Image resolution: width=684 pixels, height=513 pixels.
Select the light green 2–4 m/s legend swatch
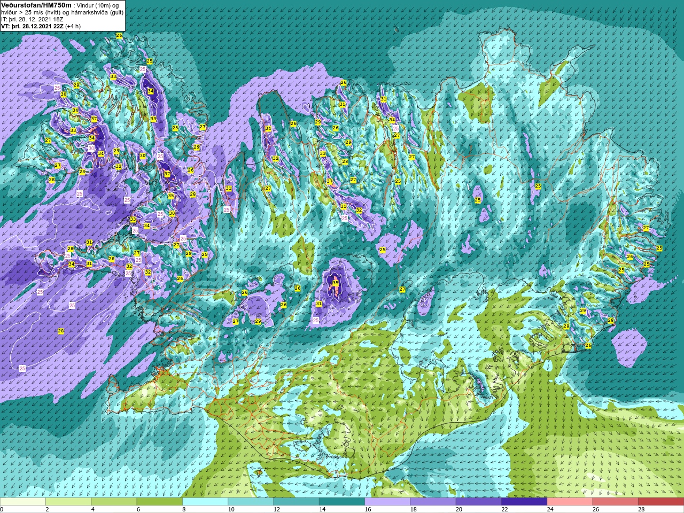pos(68,502)
